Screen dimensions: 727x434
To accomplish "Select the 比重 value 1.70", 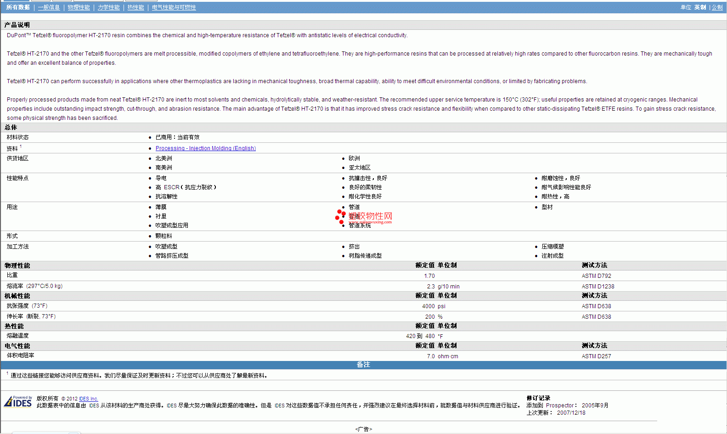I will 429,276.
